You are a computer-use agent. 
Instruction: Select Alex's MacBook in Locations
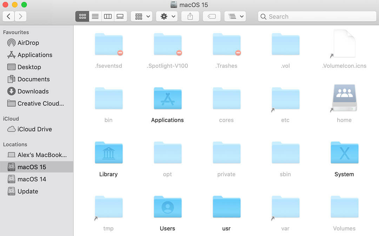[37, 155]
